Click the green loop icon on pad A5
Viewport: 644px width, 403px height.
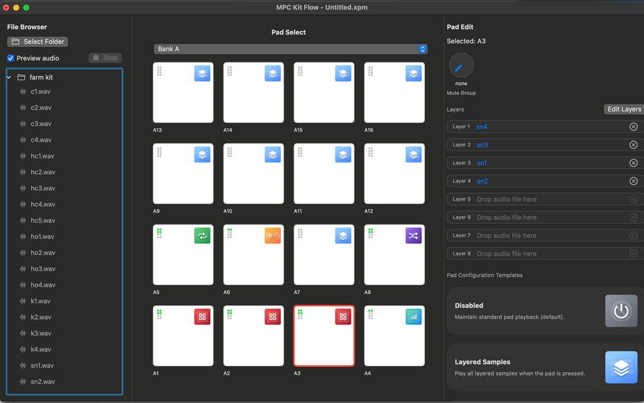202,235
